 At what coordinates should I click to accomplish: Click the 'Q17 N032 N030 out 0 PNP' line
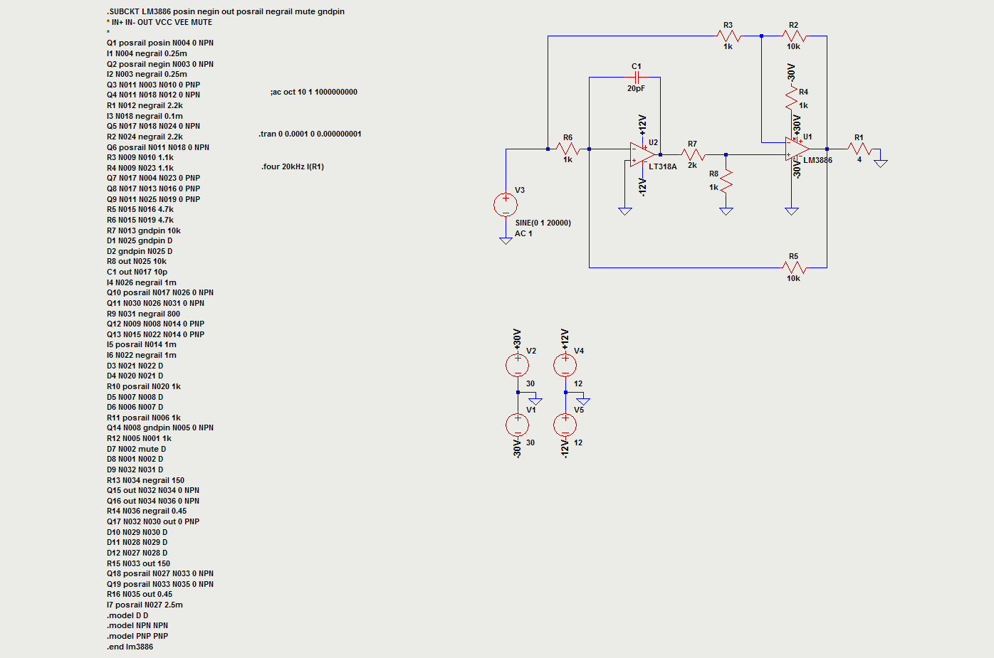click(x=153, y=521)
